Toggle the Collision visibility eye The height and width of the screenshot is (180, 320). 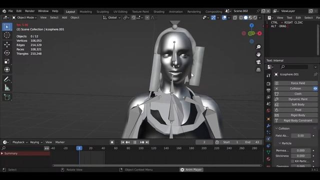pos(315,88)
